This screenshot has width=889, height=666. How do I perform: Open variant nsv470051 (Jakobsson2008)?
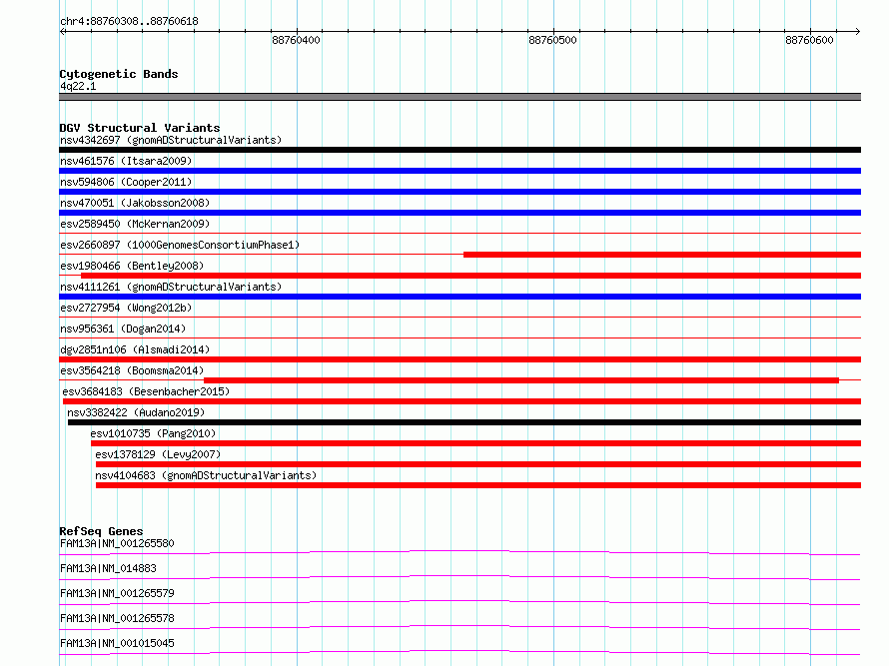point(135,203)
